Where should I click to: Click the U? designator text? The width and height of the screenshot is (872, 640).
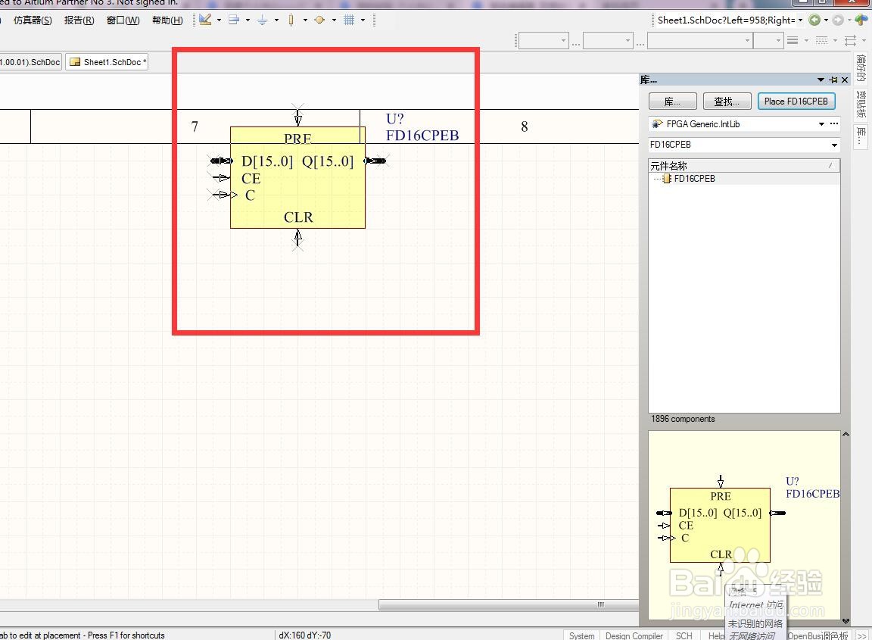point(395,119)
